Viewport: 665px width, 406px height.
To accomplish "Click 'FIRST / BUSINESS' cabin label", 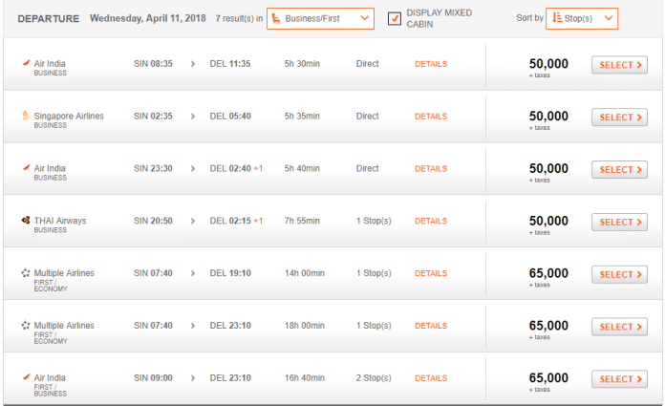I will pyautogui.click(x=50, y=391).
